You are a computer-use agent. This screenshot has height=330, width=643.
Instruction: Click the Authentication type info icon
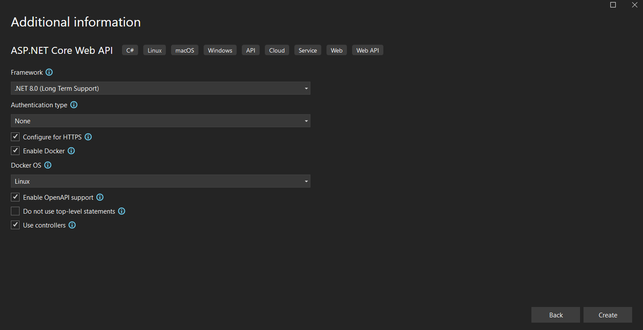[74, 105]
